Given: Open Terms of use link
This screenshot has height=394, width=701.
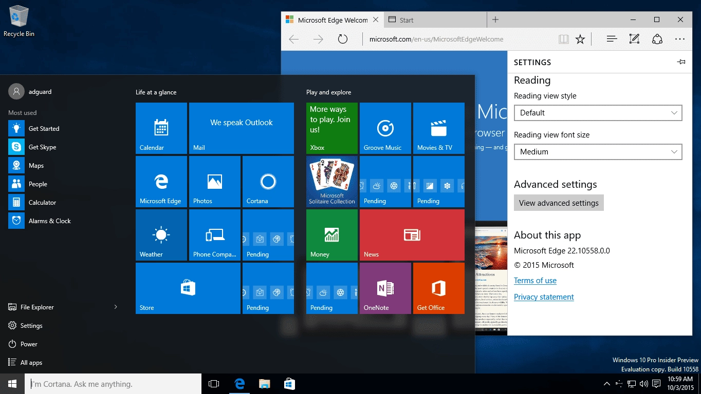Looking at the screenshot, I should [x=535, y=281].
